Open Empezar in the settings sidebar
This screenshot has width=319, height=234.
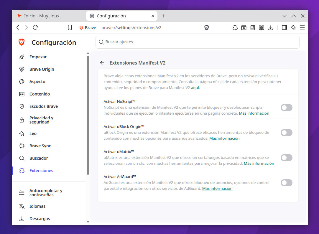point(38,57)
